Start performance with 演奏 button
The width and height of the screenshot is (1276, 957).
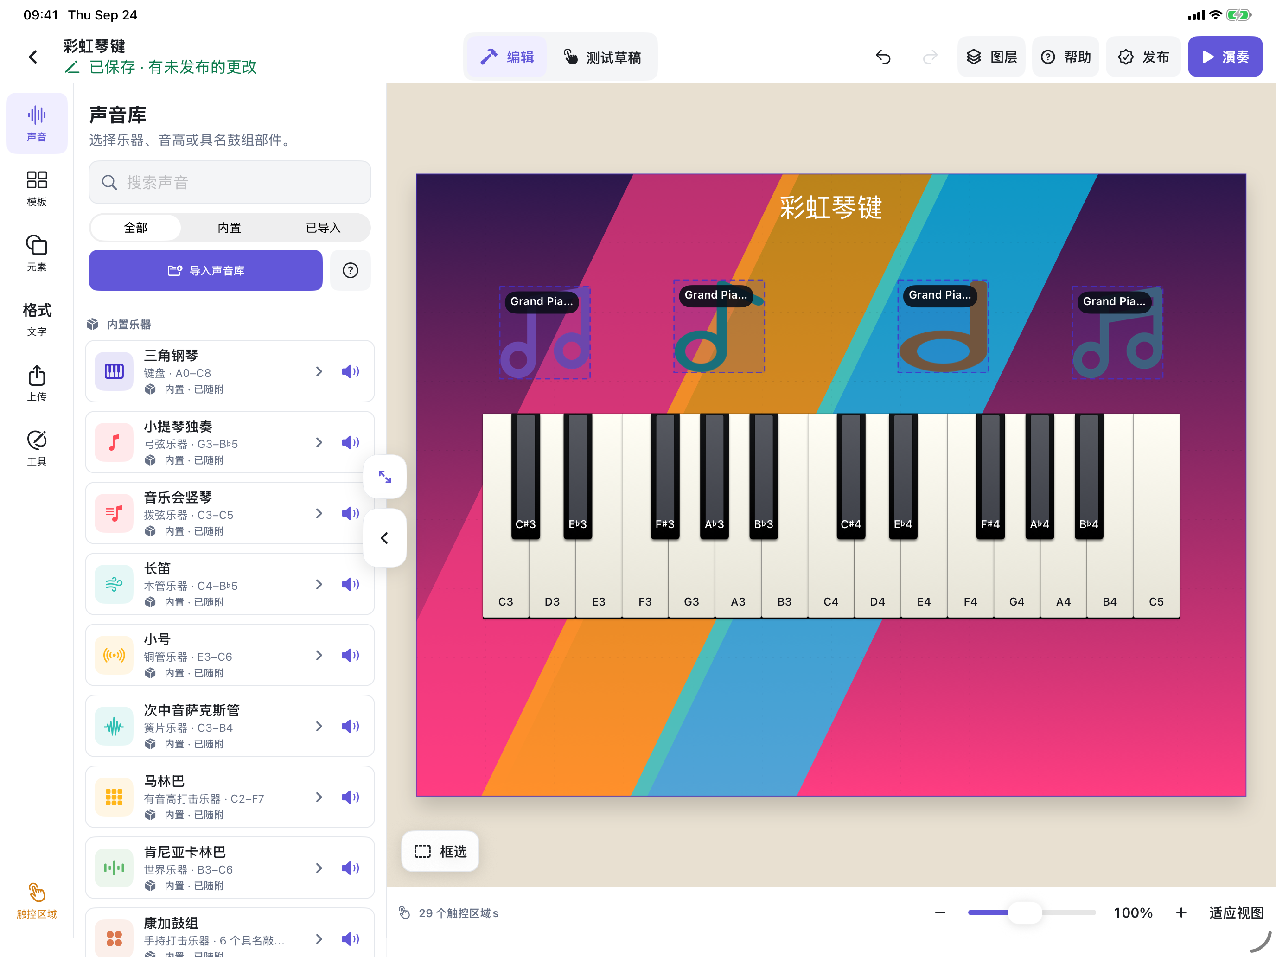(x=1225, y=57)
